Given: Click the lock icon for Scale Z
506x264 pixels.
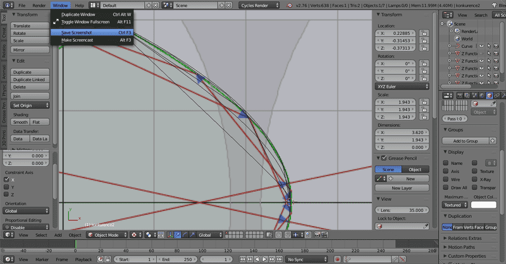Looking at the screenshot, I should (425, 117).
